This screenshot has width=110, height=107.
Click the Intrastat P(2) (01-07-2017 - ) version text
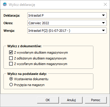[x=49, y=31]
